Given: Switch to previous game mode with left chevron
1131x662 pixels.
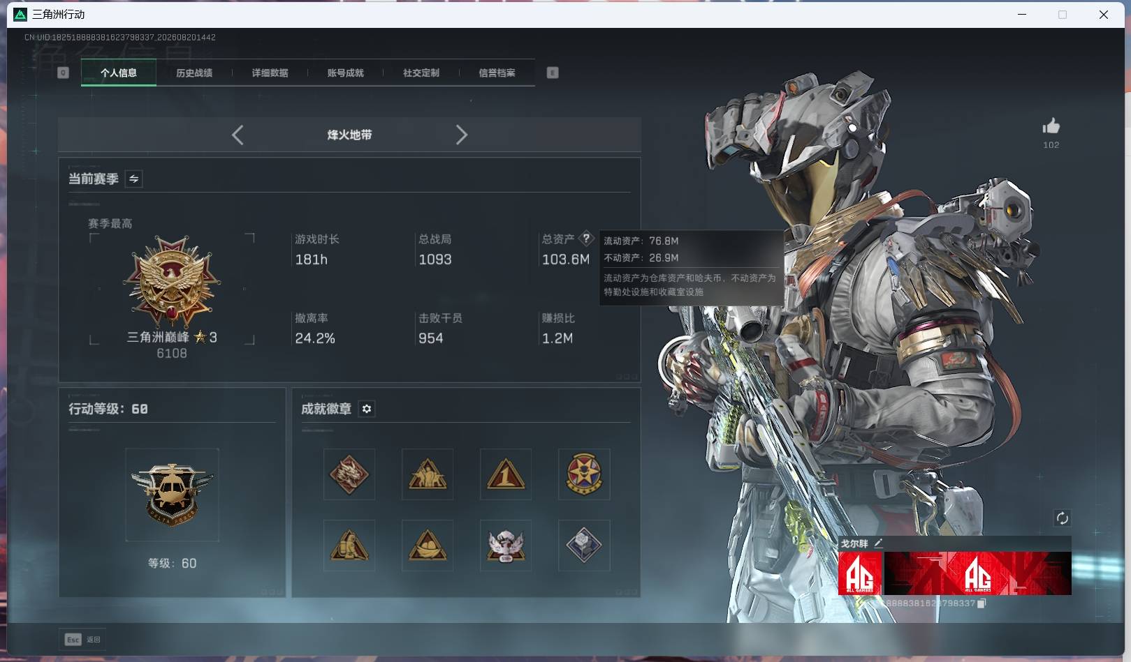Looking at the screenshot, I should [x=238, y=135].
